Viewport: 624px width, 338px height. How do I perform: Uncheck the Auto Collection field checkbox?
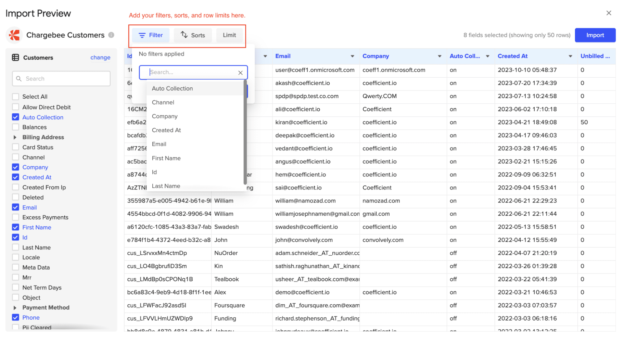[16, 117]
